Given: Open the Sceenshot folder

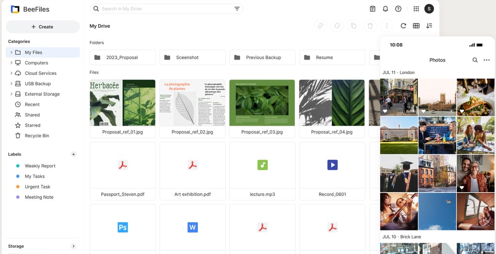Looking at the screenshot, I should [x=193, y=58].
